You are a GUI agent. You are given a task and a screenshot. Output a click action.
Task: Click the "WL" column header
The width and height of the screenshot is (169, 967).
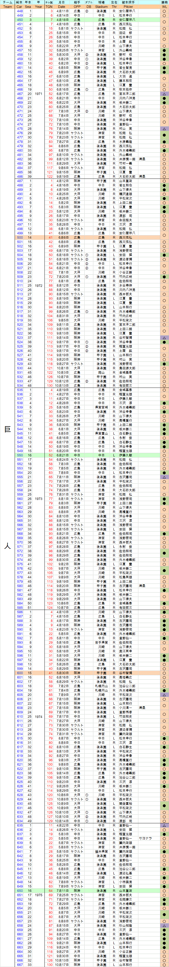pos(164,7)
